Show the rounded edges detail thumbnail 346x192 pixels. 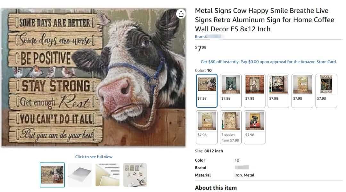pyautogui.click(x=107, y=175)
